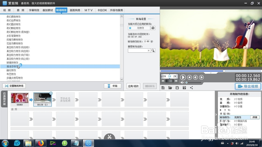Remove clip 00139 (1) with its close icon
Screen dimensions: 262x147
pos(51,93)
